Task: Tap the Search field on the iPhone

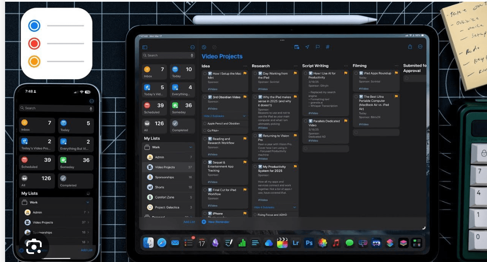Action: point(56,109)
